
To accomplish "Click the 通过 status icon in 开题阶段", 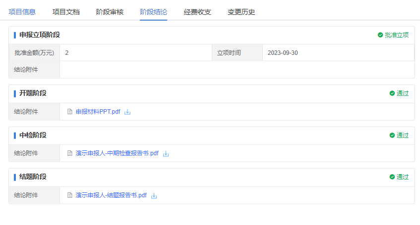I will coord(392,93).
